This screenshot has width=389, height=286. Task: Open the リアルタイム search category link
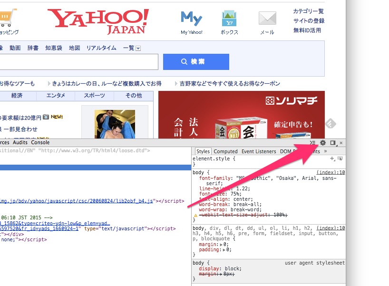(x=101, y=48)
